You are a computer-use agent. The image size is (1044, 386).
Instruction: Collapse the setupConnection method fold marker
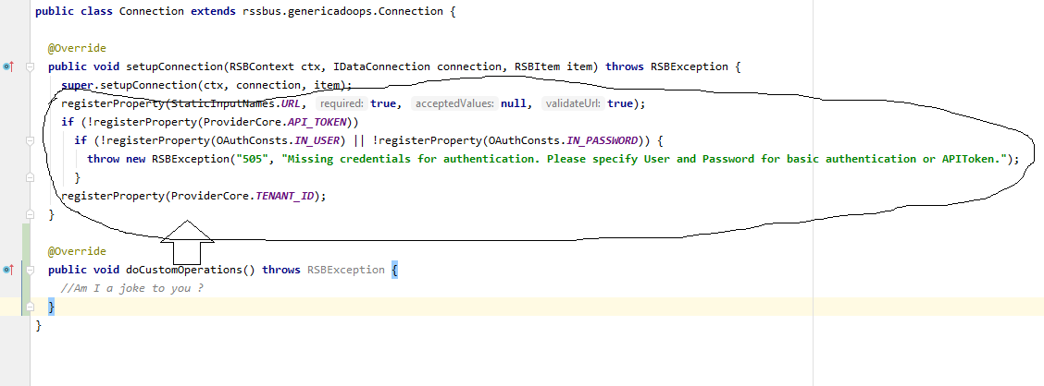(30, 66)
